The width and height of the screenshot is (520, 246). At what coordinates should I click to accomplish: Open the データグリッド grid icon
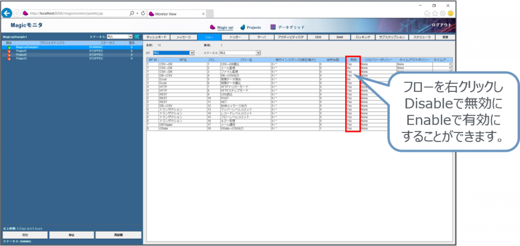click(273, 27)
